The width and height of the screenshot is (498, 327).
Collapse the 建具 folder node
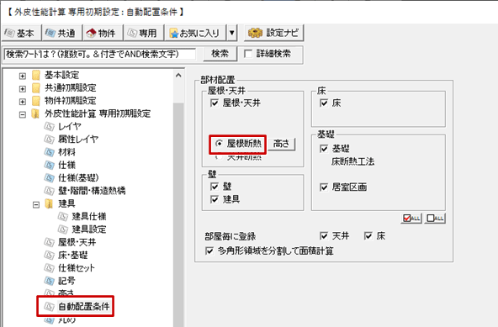coord(36,205)
